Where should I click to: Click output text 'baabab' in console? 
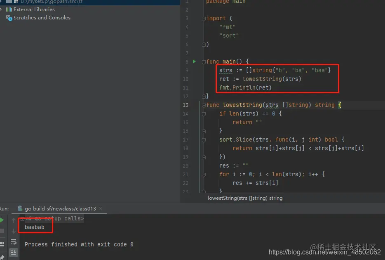[35, 227]
